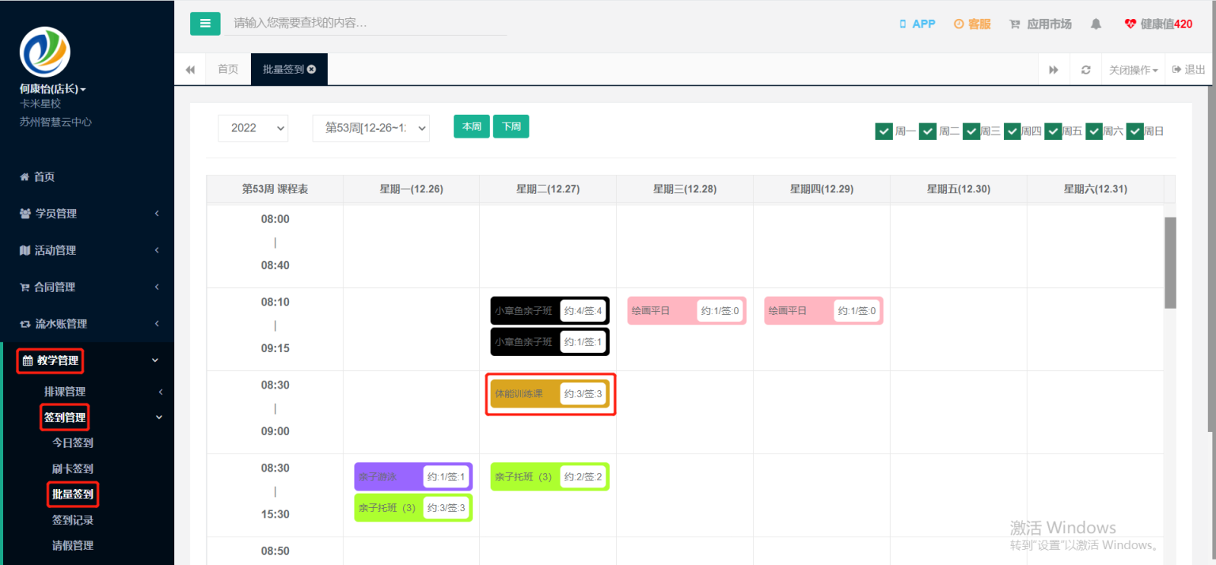Switch to the 首页 tab

(x=228, y=70)
